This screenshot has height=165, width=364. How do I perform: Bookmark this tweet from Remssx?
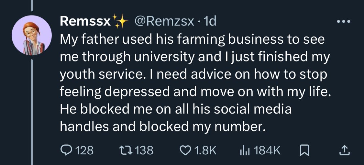click(304, 150)
